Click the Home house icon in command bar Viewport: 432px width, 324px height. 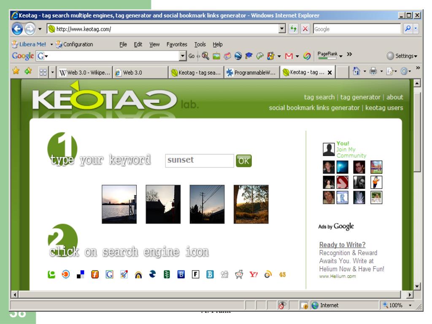point(356,71)
